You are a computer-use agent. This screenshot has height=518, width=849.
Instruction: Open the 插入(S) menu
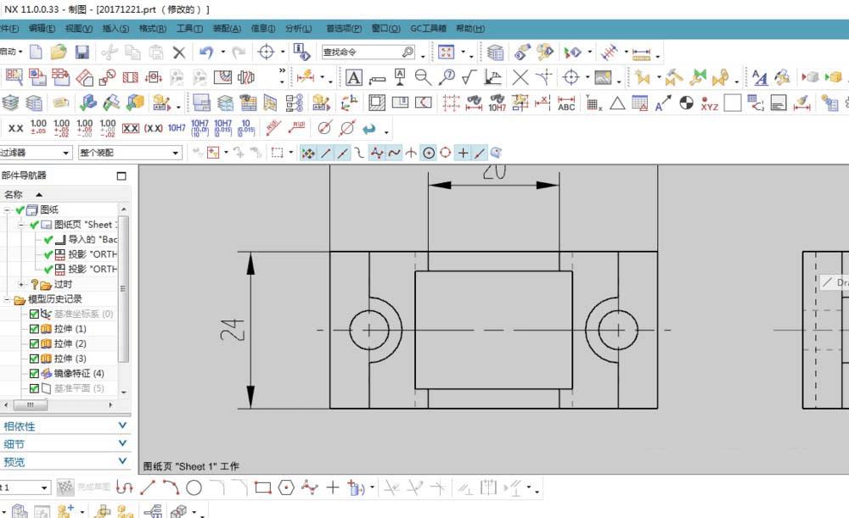[115, 28]
